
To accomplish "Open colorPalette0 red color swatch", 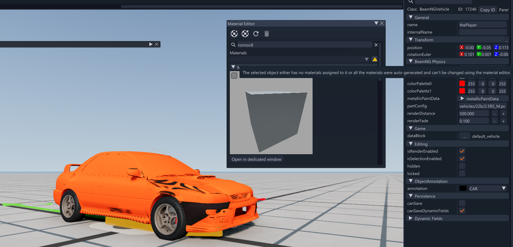I will 462,83.
